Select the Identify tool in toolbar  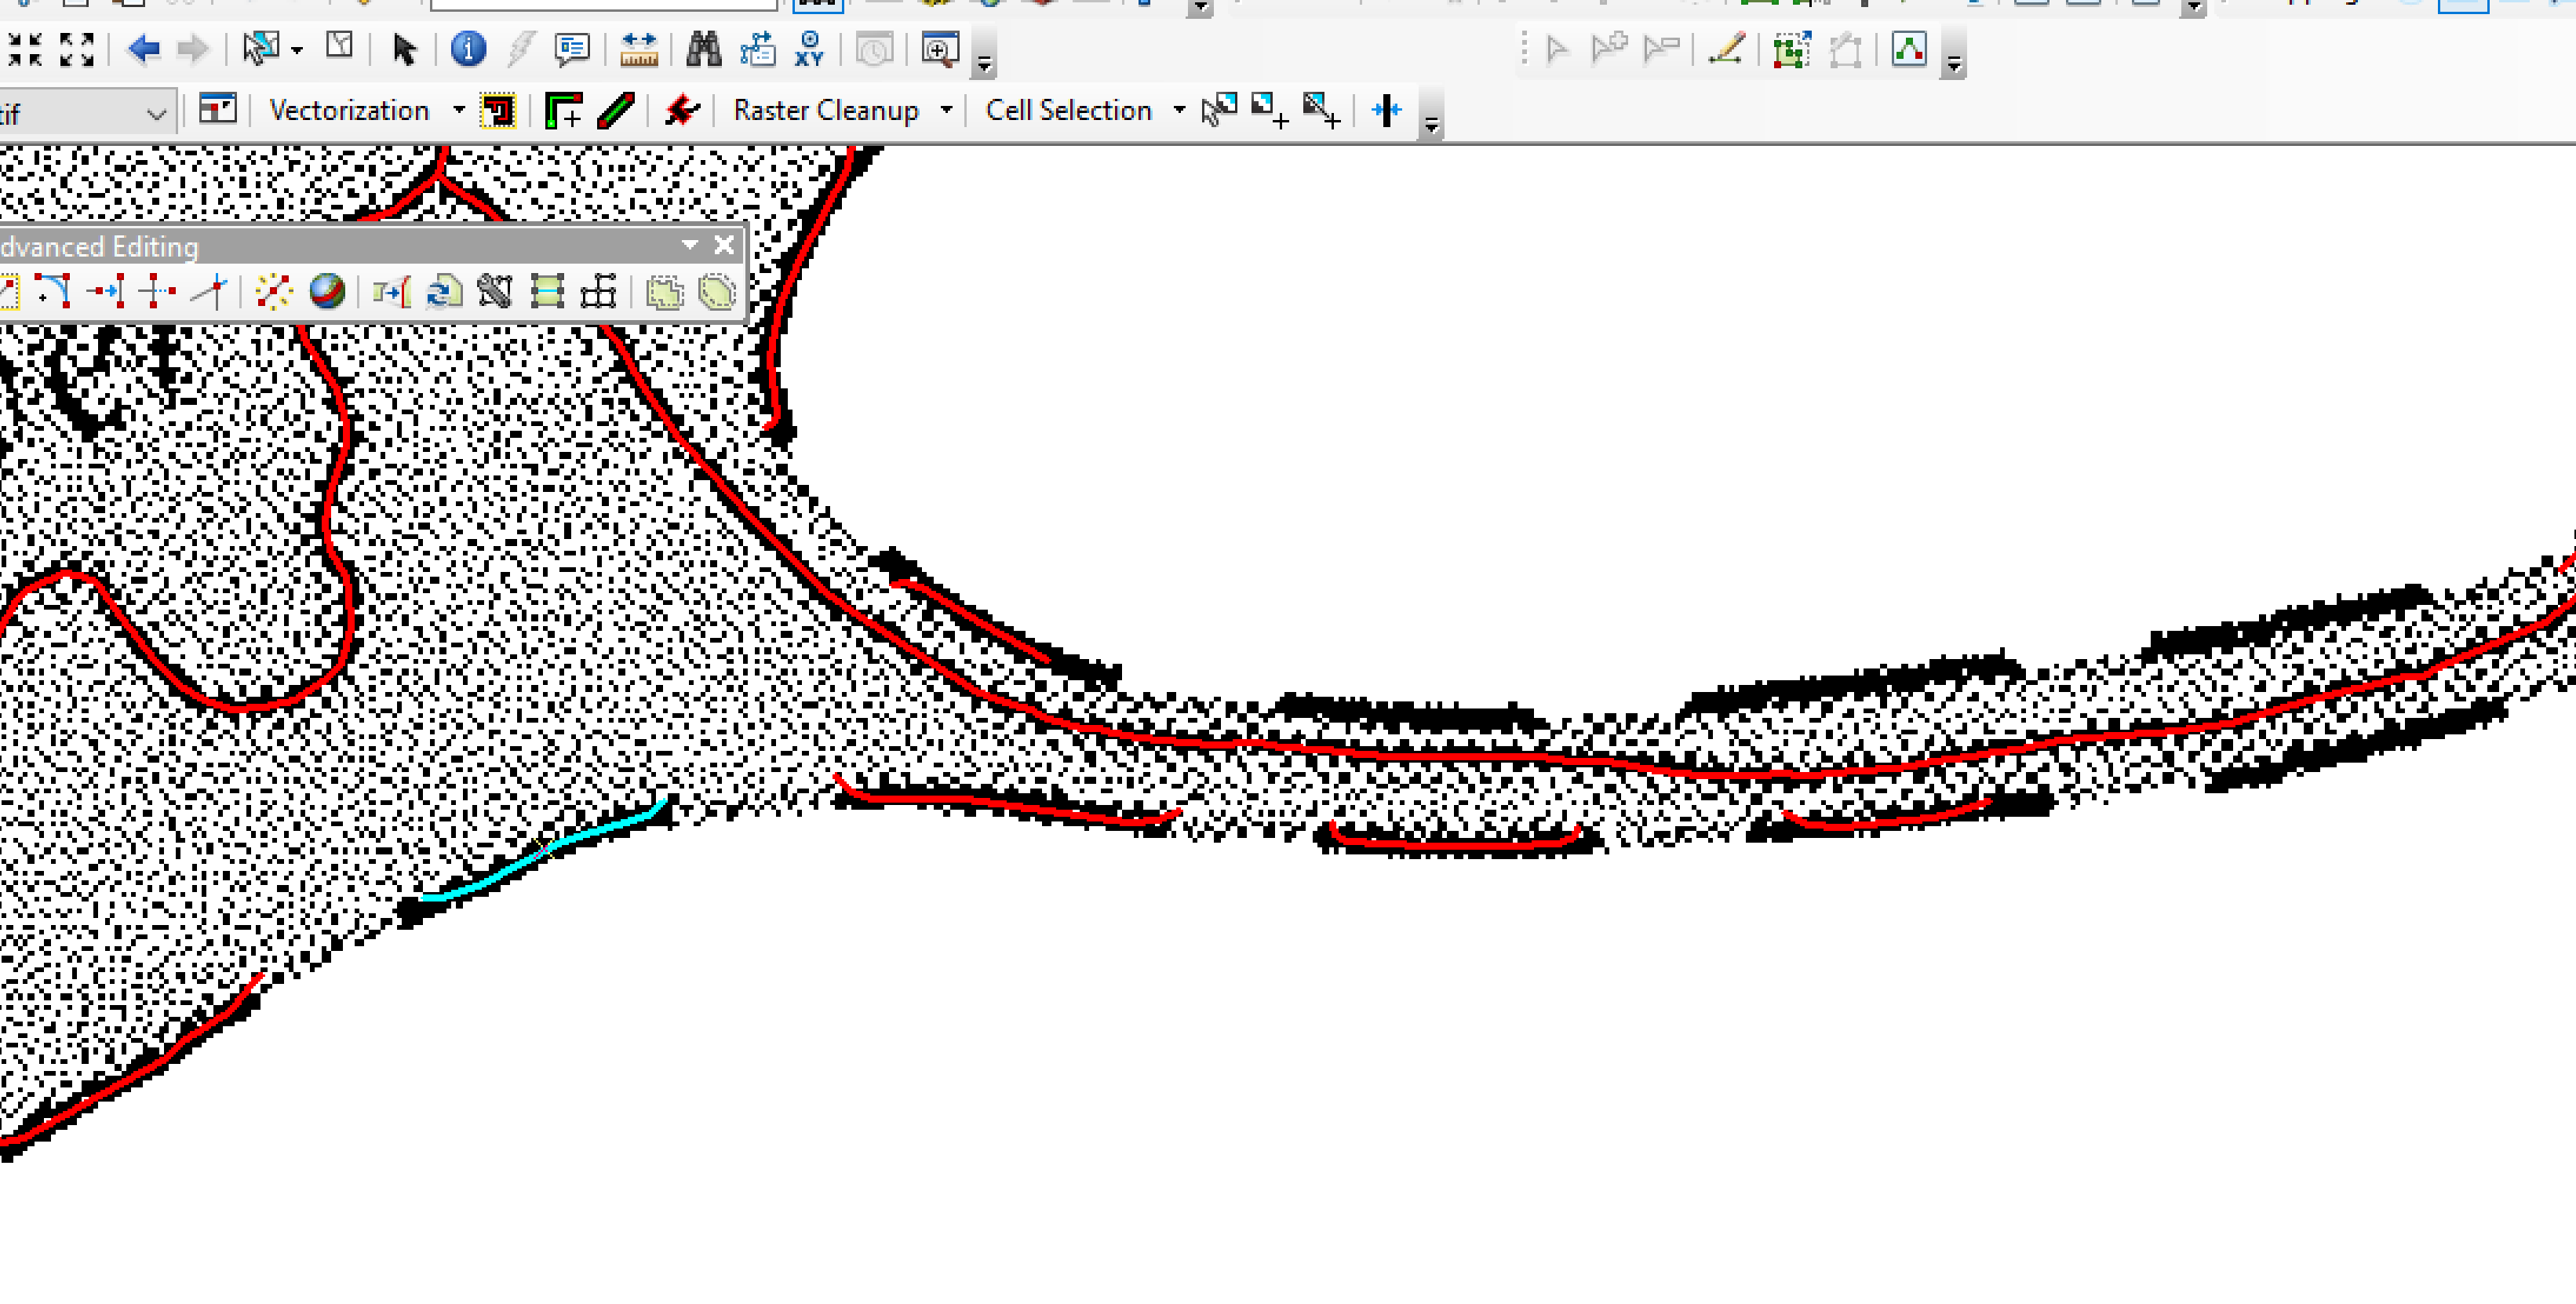pos(468,50)
